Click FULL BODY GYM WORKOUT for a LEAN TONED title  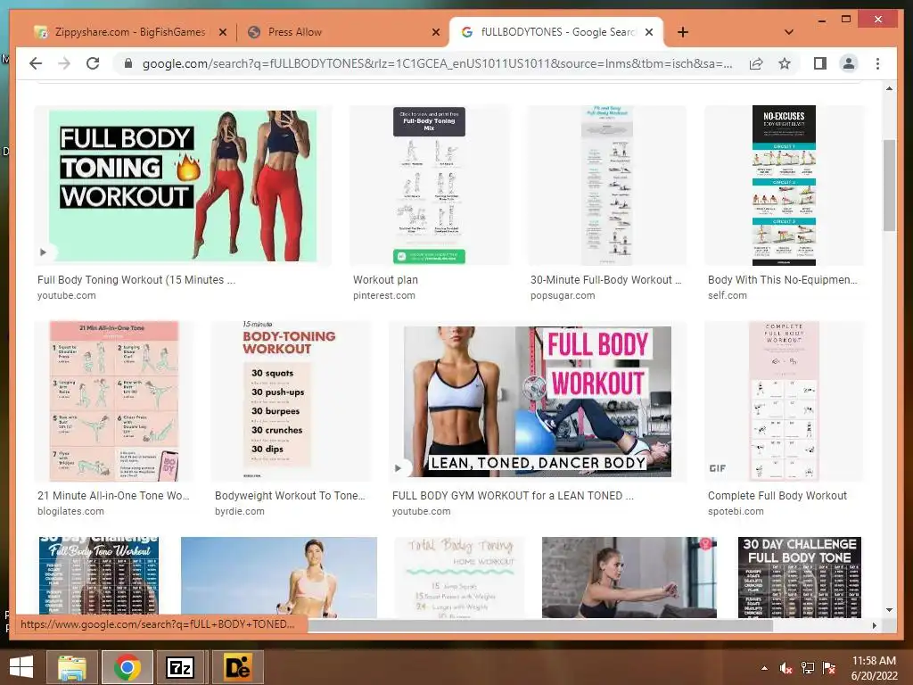pos(513,496)
